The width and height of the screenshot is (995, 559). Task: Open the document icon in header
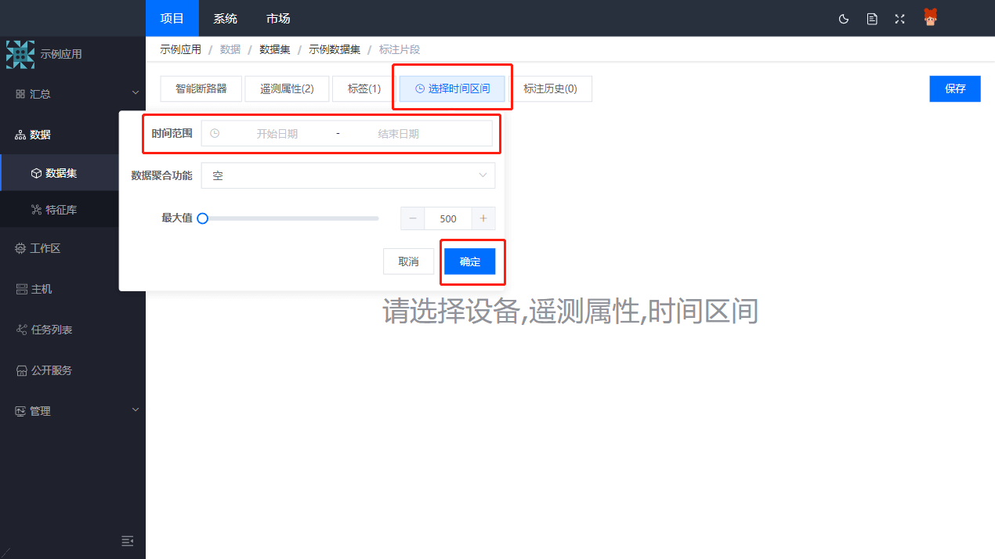872,19
